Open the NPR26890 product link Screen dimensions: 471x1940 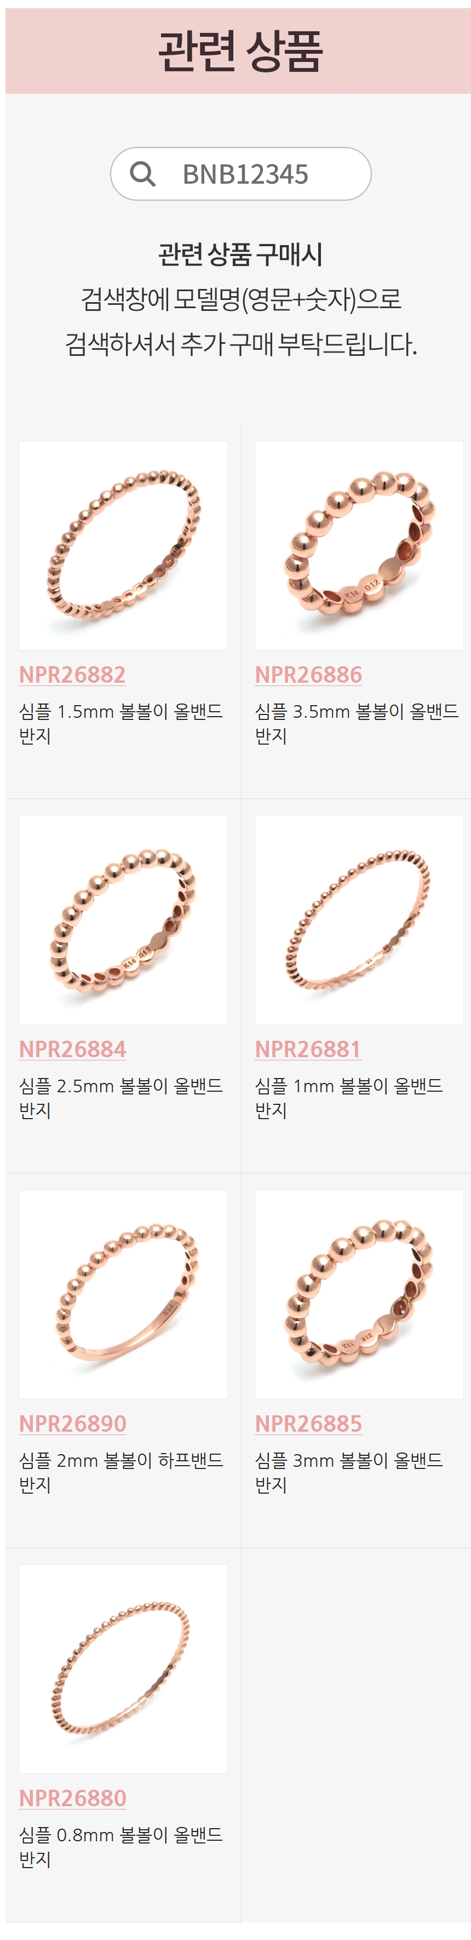click(72, 1422)
